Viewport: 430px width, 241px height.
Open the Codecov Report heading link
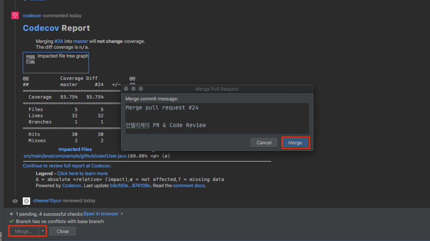[41, 28]
